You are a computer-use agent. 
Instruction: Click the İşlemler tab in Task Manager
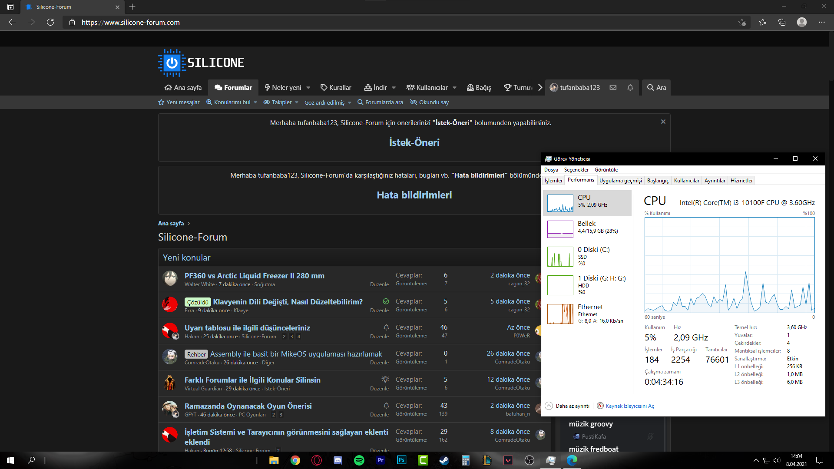[553, 180]
